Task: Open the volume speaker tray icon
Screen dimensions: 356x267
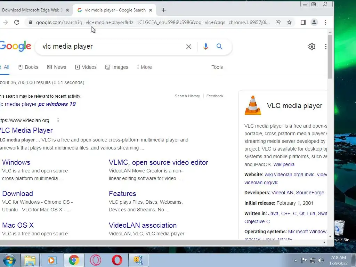Action: pos(321,260)
